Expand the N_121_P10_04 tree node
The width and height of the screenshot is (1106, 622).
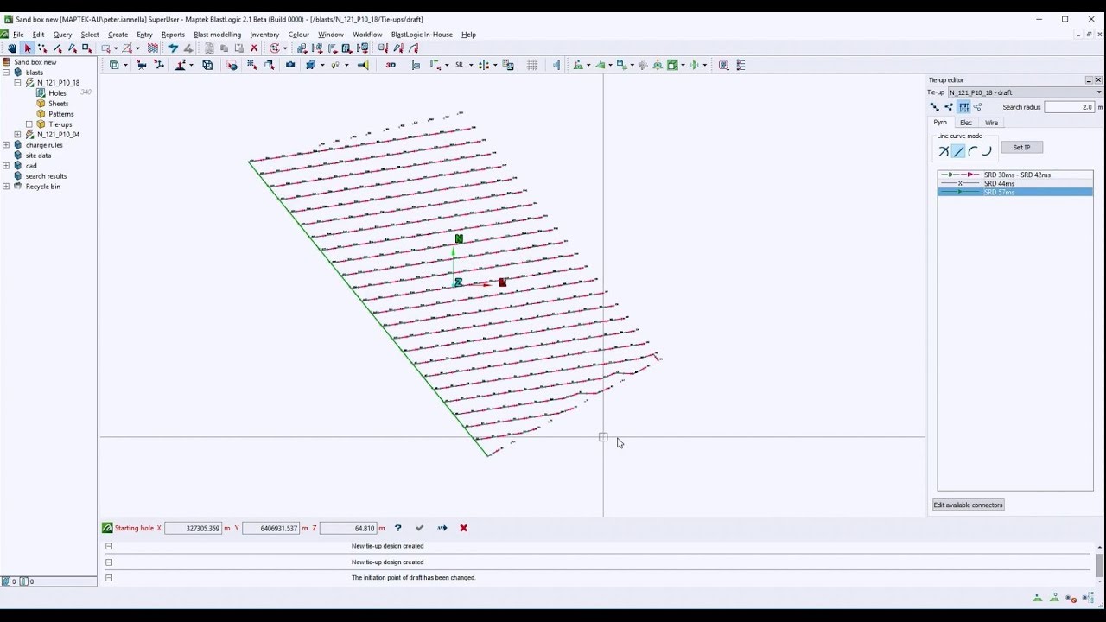(17, 135)
